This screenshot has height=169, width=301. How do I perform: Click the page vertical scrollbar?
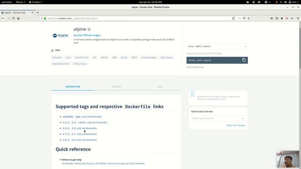(300, 48)
